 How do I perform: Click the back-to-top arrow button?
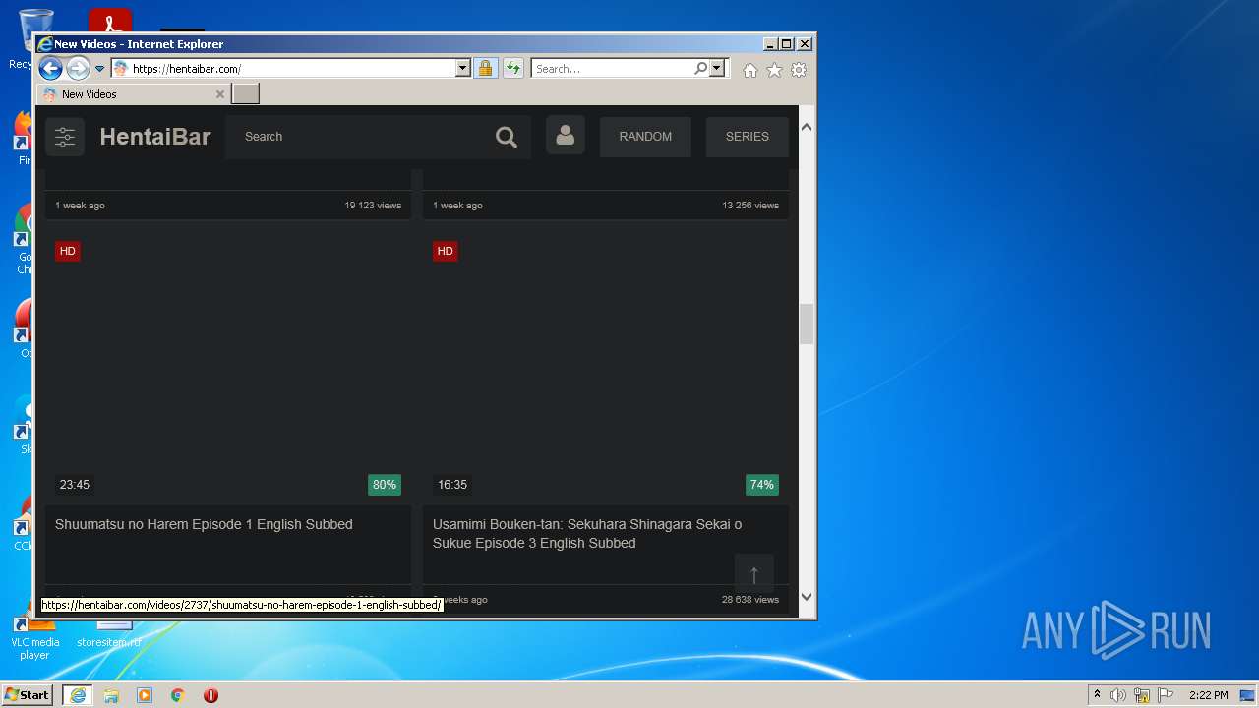click(x=754, y=574)
